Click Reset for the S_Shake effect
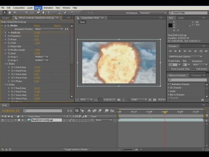 [37, 25]
